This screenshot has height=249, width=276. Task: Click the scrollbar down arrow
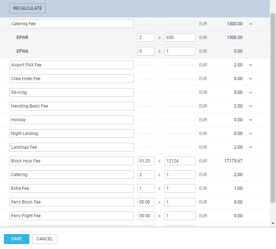coord(273,223)
